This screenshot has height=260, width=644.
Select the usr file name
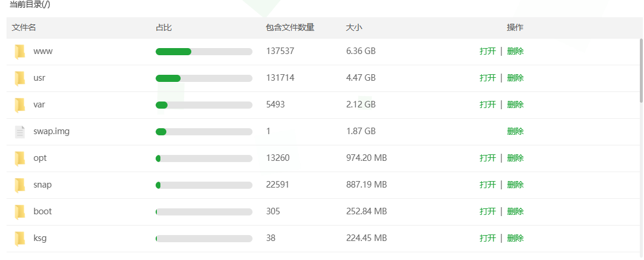pyautogui.click(x=39, y=78)
